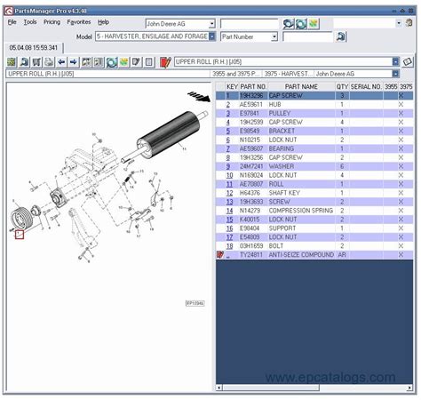Select the TY24811 ANTI-SEIZE COMPOUND row
Image resolution: width=421 pixels, height=400 pixels.
[314, 255]
